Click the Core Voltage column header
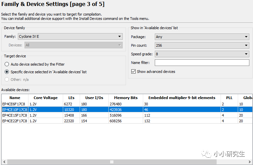The image size is (253, 165). click(46, 98)
